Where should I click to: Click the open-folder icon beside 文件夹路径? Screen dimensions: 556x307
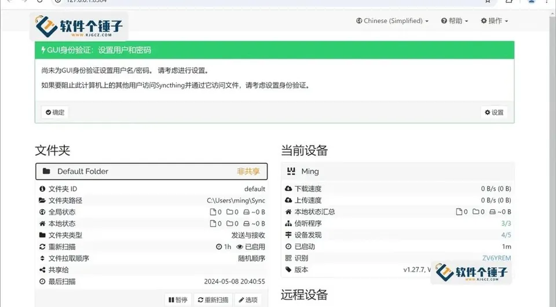point(42,200)
